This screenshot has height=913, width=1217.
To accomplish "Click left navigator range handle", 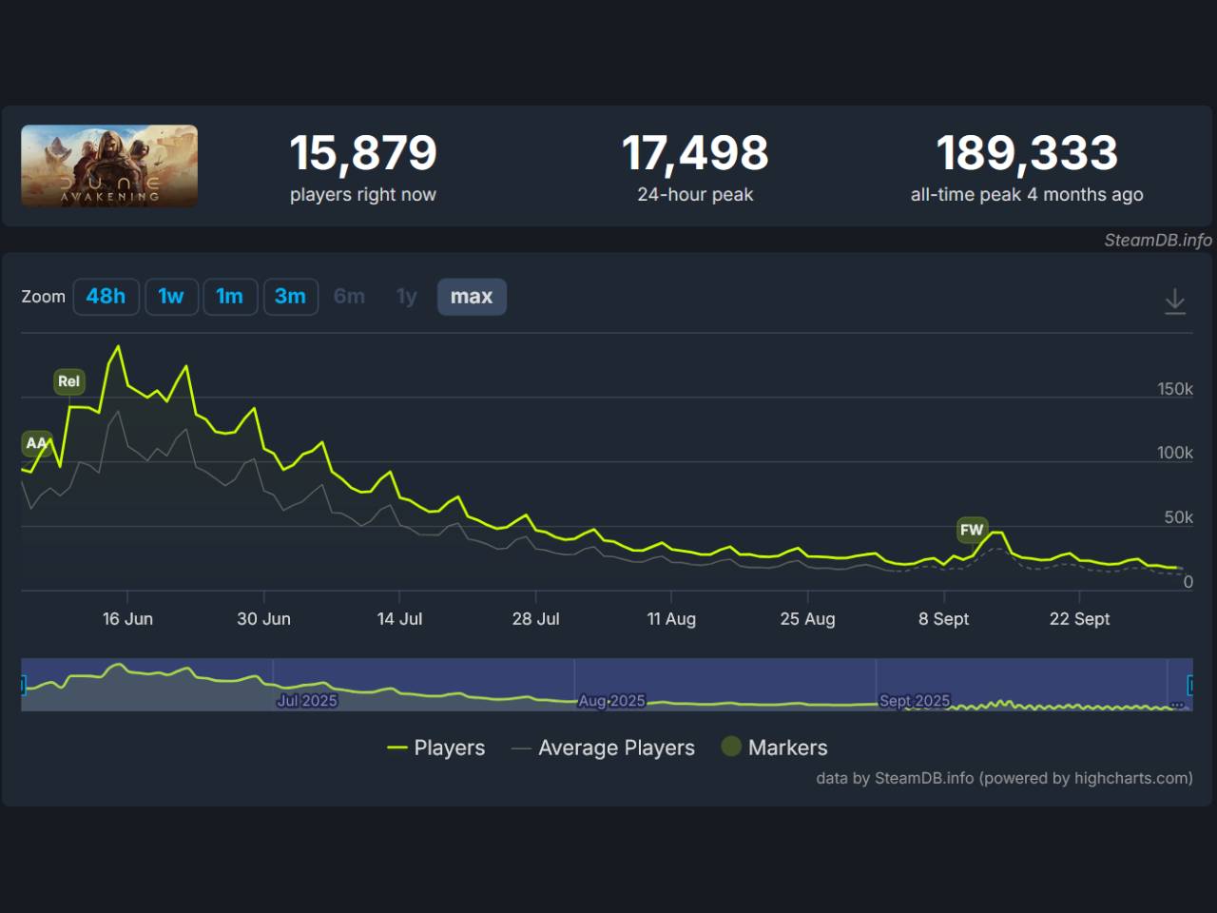I will [23, 685].
